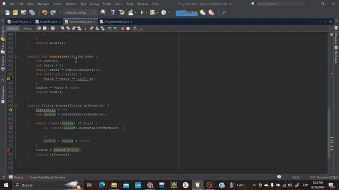Click the Stop Macro Recording square icon
The height and width of the screenshot is (190, 339).
pos(128,28)
